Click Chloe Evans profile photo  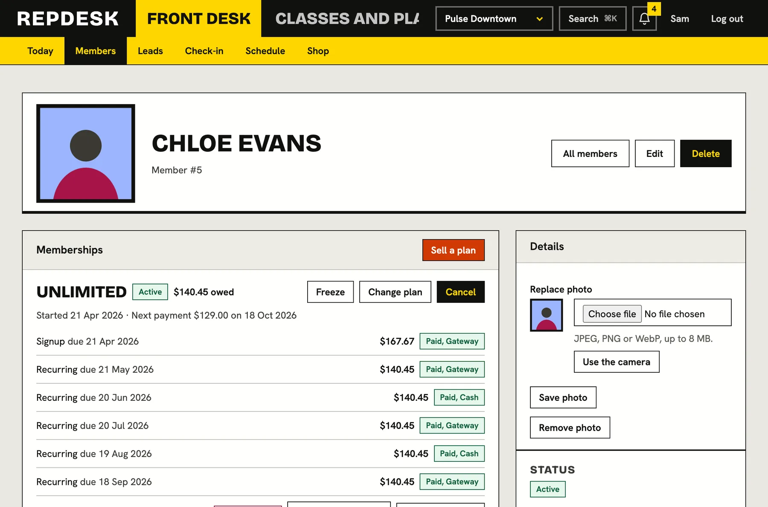[86, 154]
